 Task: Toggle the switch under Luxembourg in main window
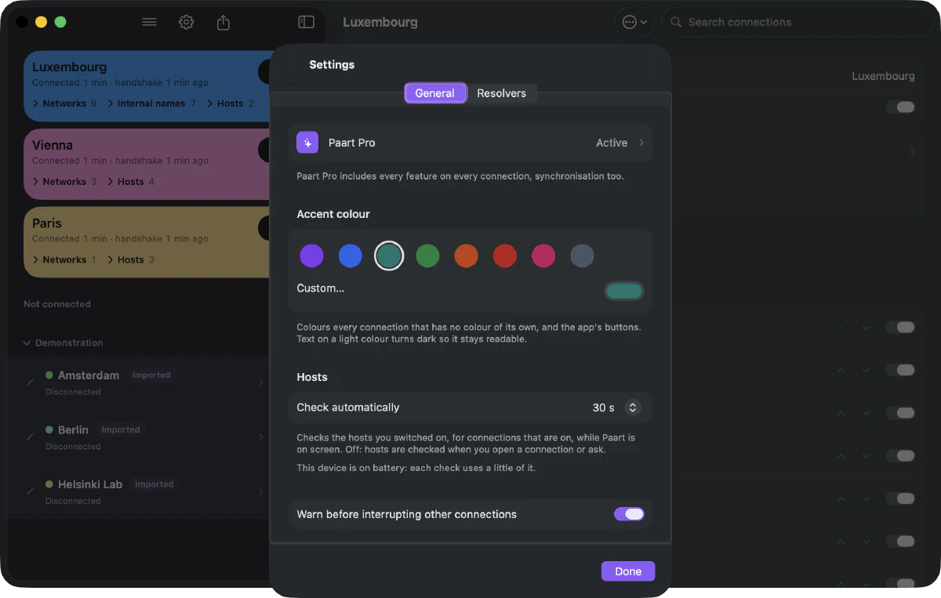pyautogui.click(x=900, y=107)
